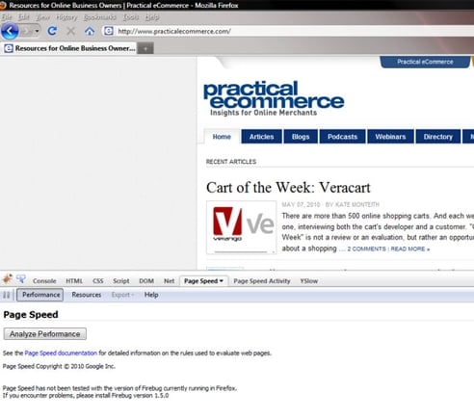Reload the page with refresh icon

tap(52, 31)
